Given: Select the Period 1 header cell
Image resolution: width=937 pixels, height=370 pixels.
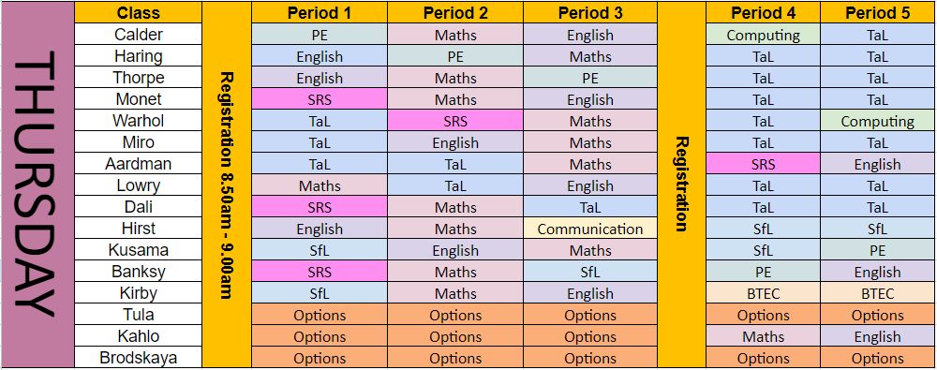Looking at the screenshot, I should tap(320, 12).
